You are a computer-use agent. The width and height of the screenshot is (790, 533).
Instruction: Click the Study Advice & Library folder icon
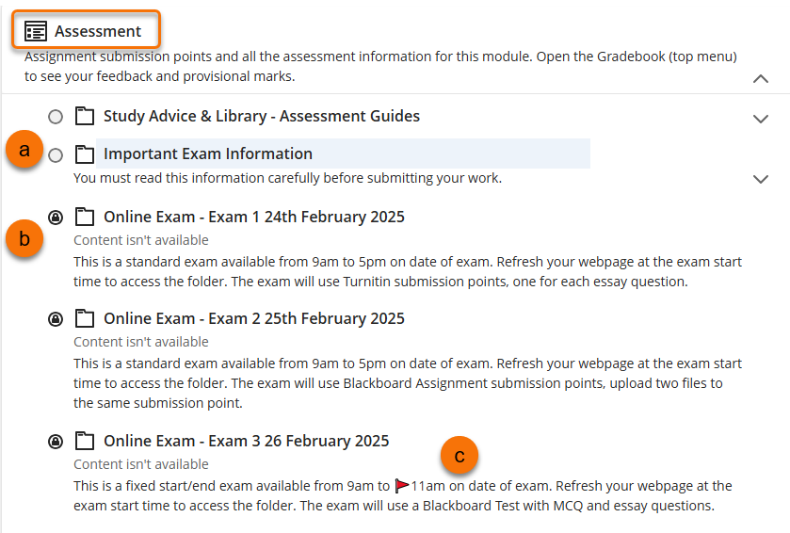click(x=85, y=117)
